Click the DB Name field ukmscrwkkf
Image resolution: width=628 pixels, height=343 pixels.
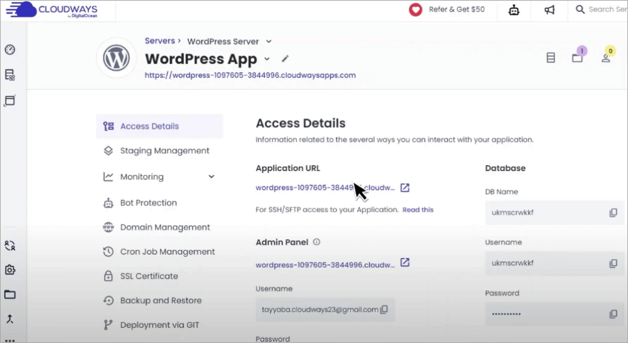(554, 213)
